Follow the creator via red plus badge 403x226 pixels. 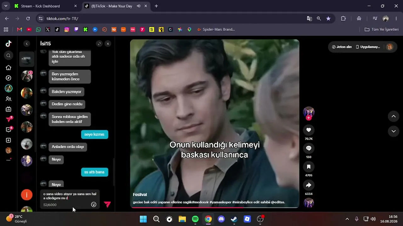(x=309, y=118)
